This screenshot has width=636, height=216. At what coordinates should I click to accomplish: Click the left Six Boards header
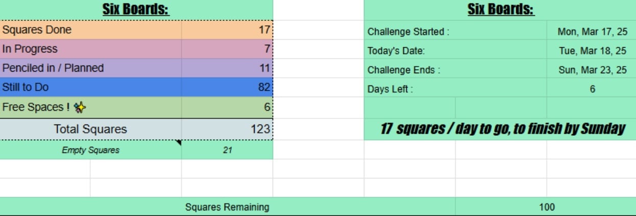(x=136, y=10)
